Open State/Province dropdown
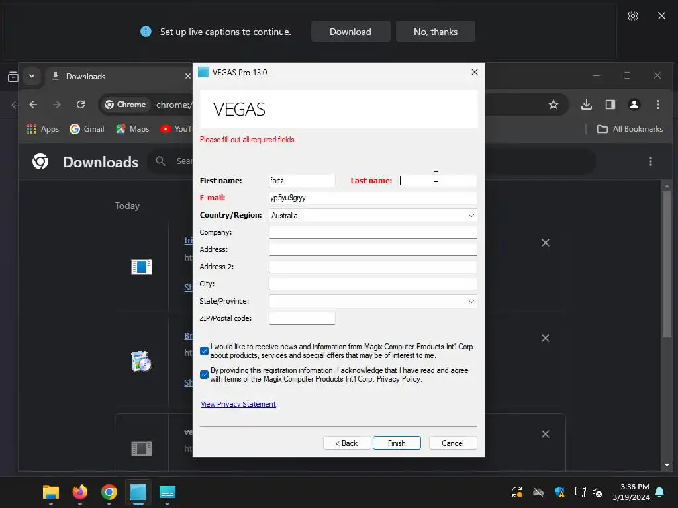This screenshot has height=508, width=678. pos(373,301)
